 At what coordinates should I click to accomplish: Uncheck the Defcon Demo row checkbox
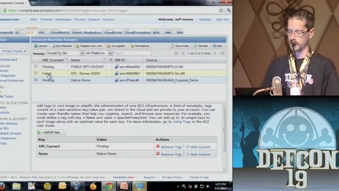click(35, 80)
